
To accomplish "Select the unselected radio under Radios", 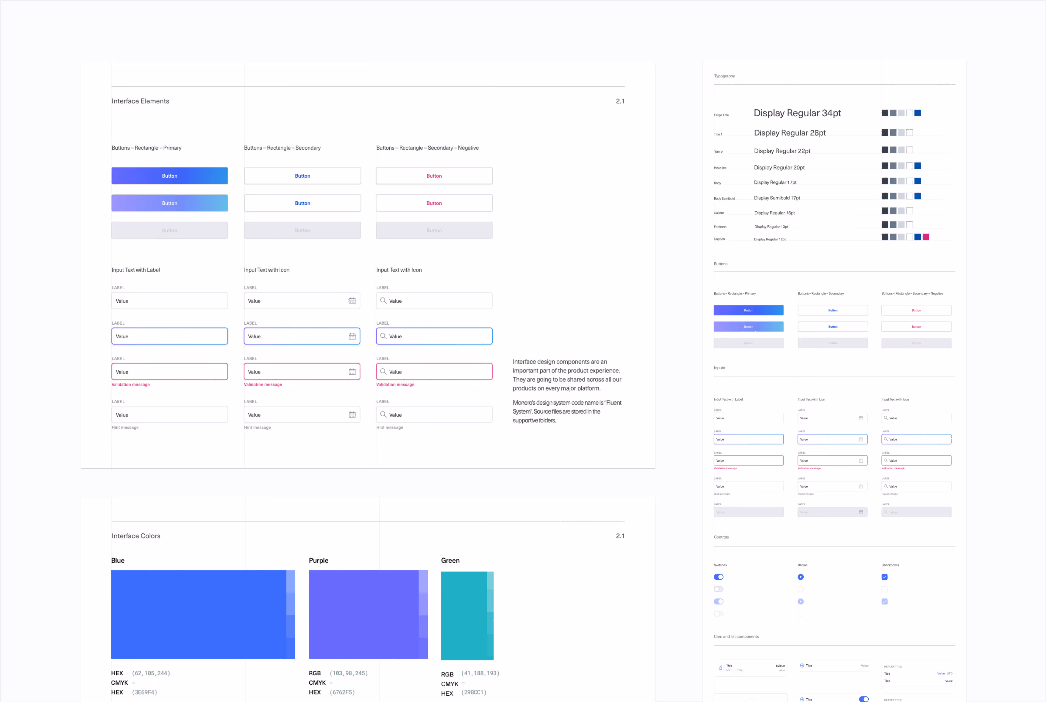I will 800,589.
